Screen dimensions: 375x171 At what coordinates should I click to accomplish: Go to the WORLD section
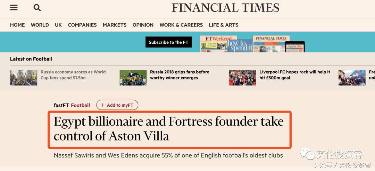(40, 25)
